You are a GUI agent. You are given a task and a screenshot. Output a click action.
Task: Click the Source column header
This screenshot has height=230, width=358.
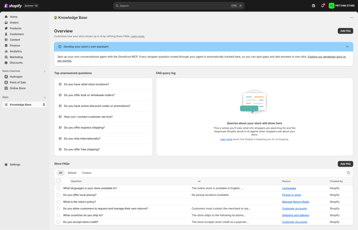286,181
